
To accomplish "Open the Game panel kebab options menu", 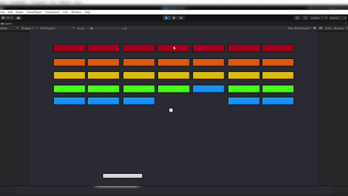I will point(346,24).
